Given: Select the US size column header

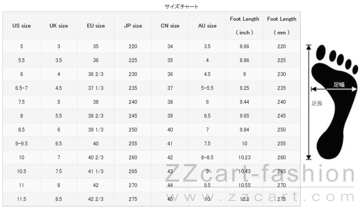Looking at the screenshot, I should pyautogui.click(x=21, y=26).
